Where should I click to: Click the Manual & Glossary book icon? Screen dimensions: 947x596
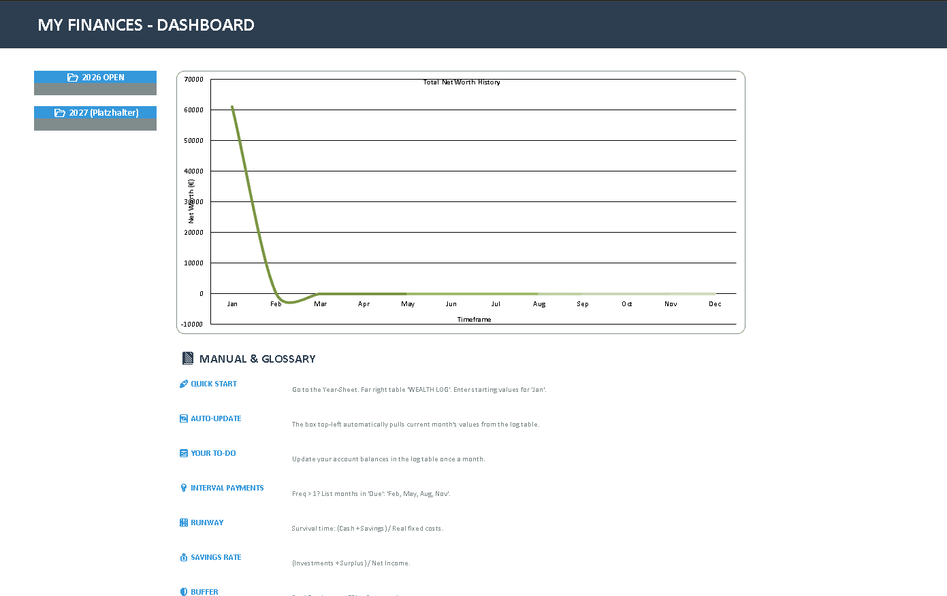[188, 359]
